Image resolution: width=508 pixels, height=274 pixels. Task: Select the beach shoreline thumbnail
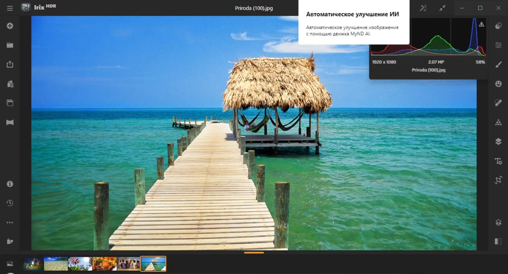(x=56, y=264)
